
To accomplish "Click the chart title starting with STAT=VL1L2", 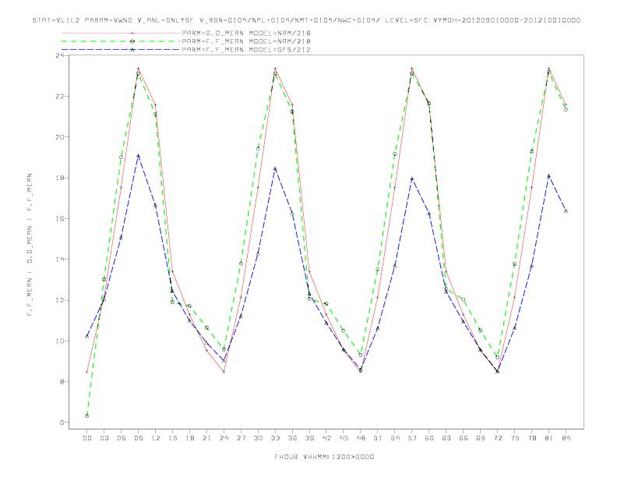I will coord(306,20).
